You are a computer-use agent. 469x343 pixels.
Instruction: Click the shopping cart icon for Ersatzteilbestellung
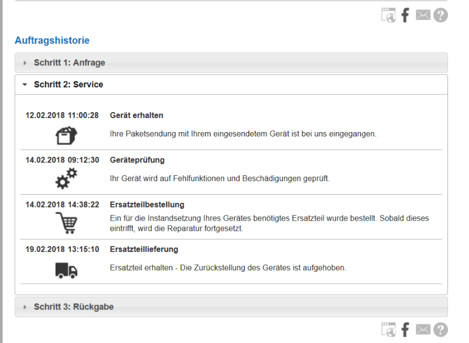coord(66,223)
